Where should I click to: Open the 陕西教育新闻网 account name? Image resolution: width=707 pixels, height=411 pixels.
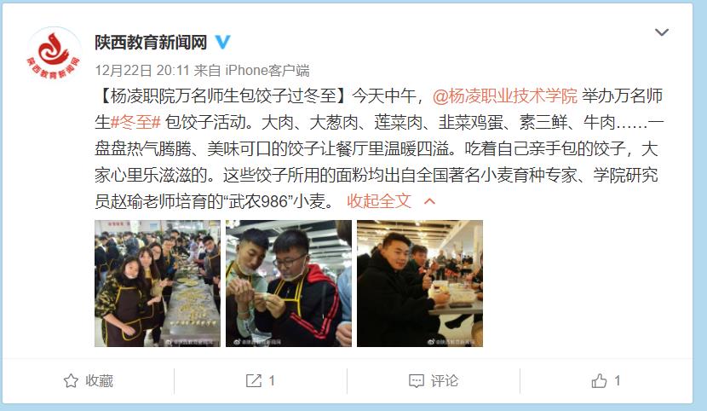(151, 43)
